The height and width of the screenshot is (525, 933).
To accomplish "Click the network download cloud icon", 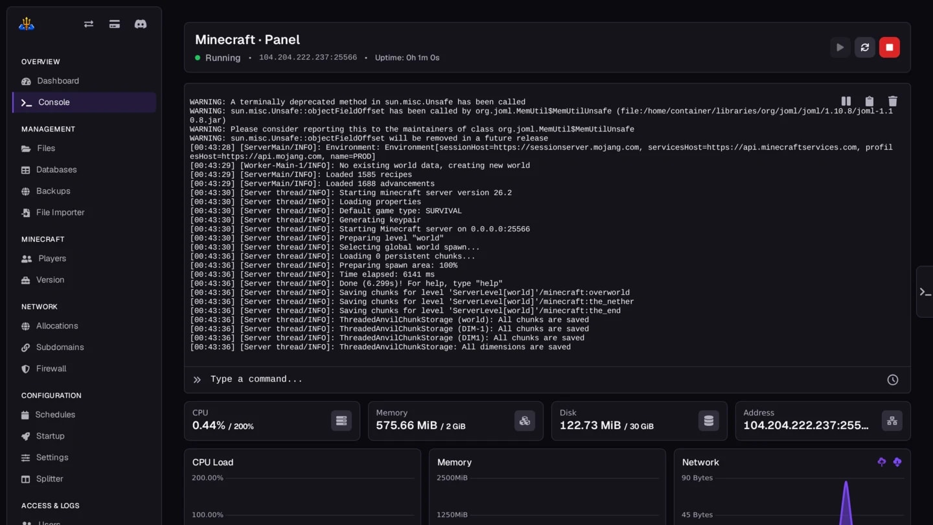I will (x=897, y=462).
